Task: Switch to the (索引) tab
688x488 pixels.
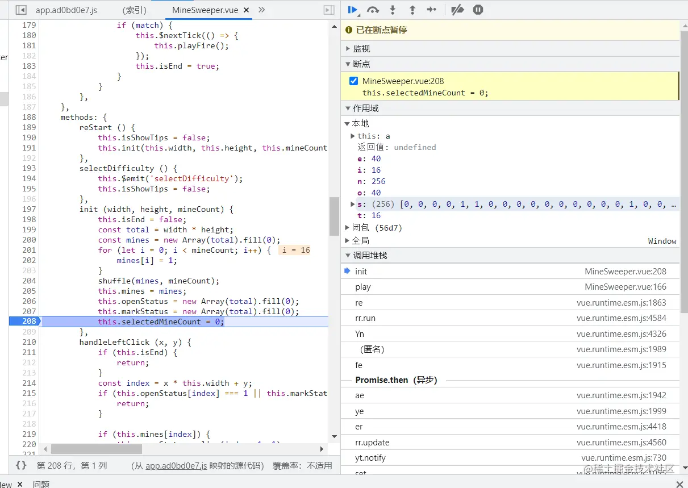Action: coord(135,10)
